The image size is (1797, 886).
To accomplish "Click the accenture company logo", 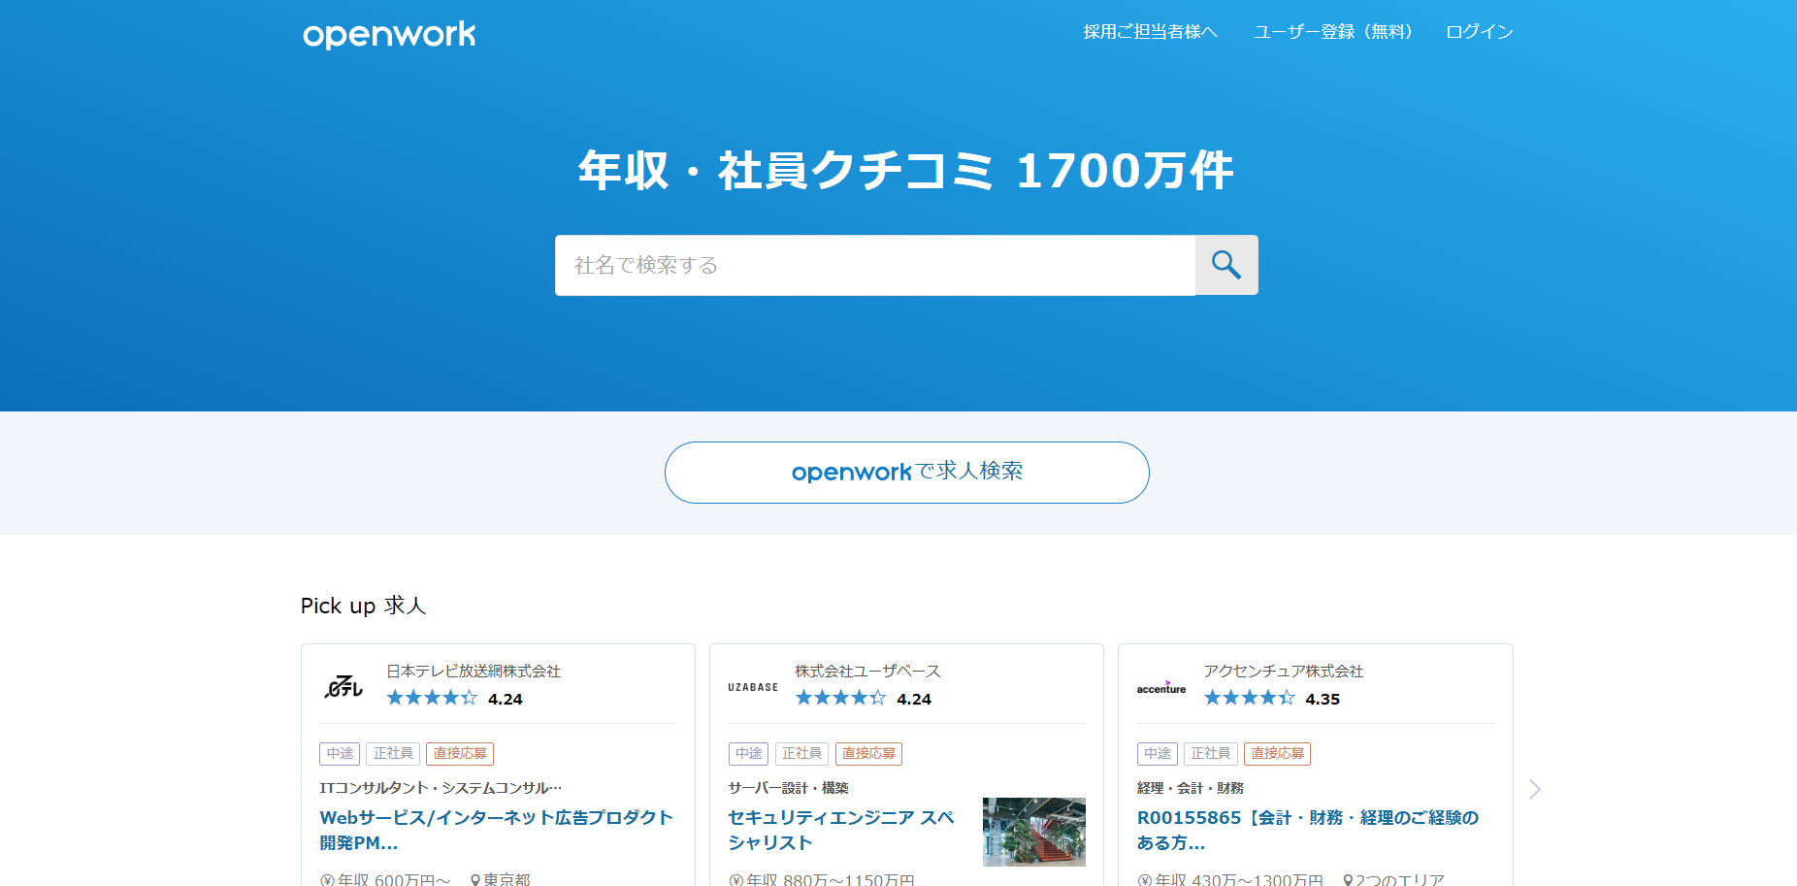I will tap(1161, 687).
